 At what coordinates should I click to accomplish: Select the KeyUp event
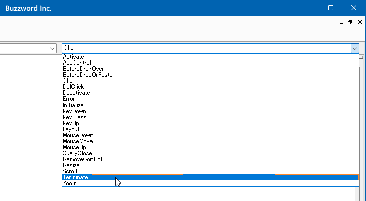[211, 123]
